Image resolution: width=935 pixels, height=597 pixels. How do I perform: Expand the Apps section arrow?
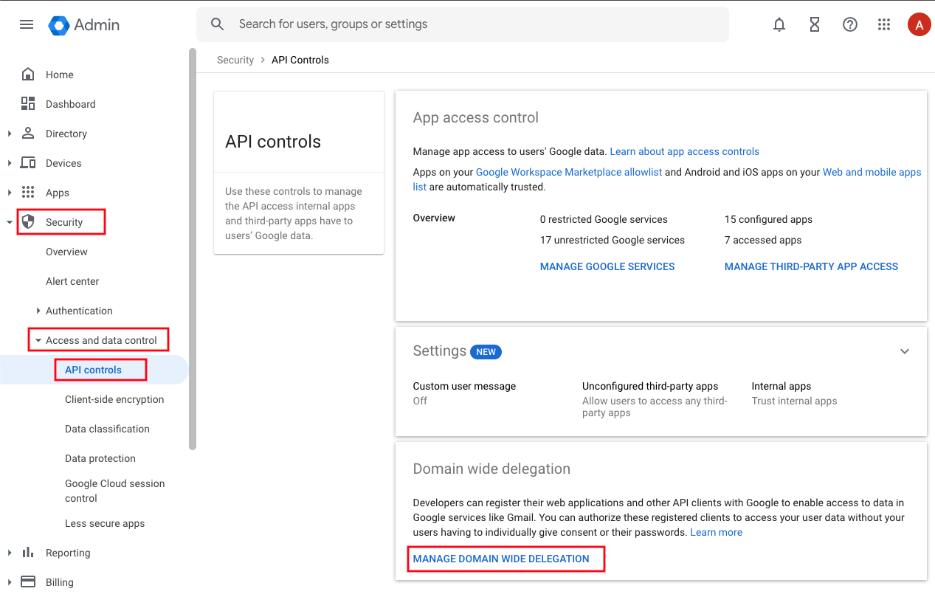pyautogui.click(x=10, y=193)
